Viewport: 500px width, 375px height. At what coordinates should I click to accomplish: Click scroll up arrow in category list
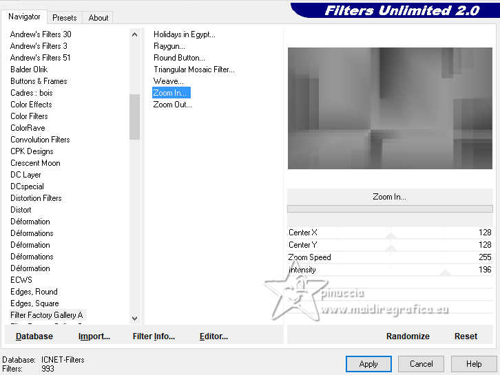click(x=134, y=34)
